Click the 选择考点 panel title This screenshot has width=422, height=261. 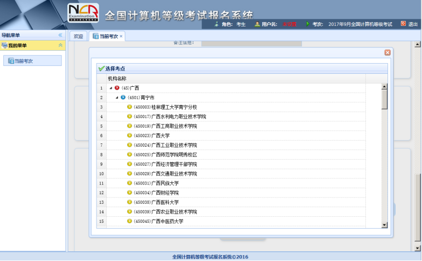point(115,68)
